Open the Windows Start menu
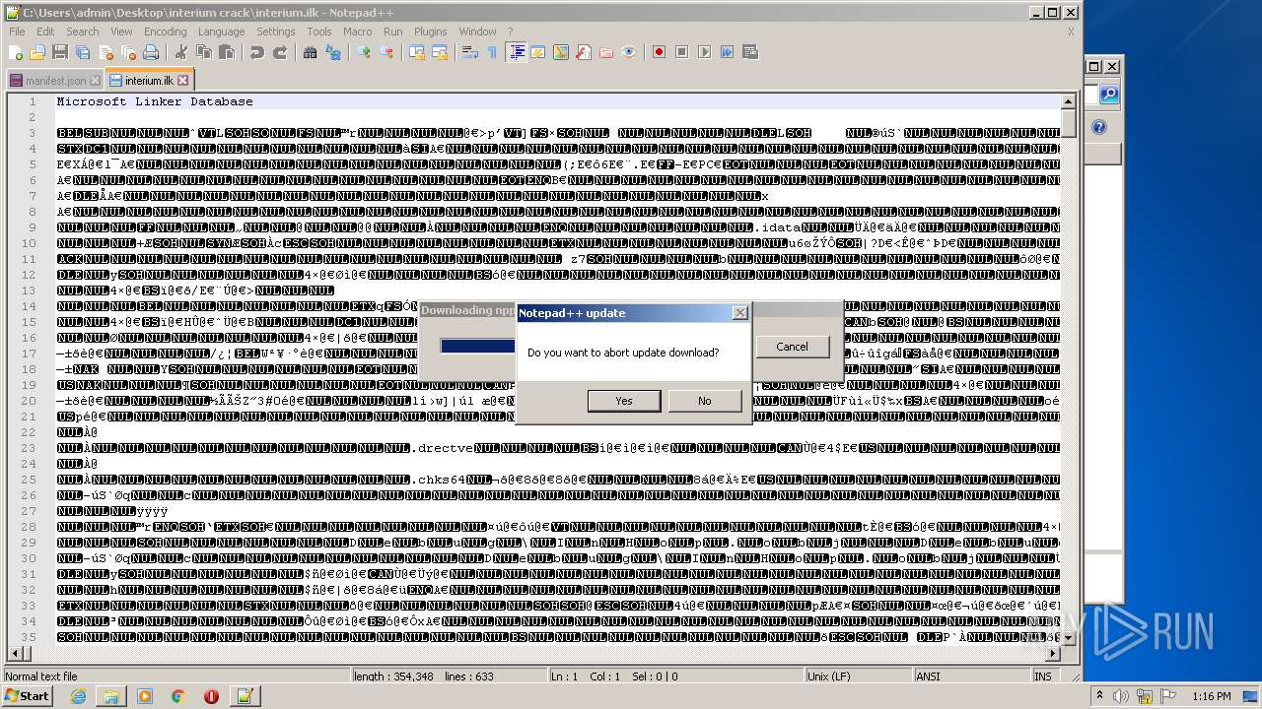 click(28, 696)
